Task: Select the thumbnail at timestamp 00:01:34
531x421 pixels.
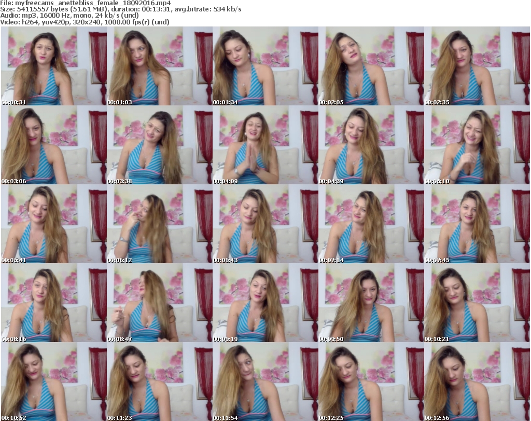Action: 265,66
